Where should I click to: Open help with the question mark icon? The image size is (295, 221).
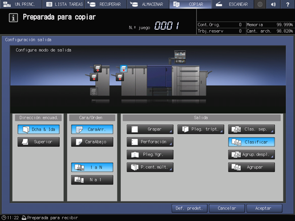point(288,4)
